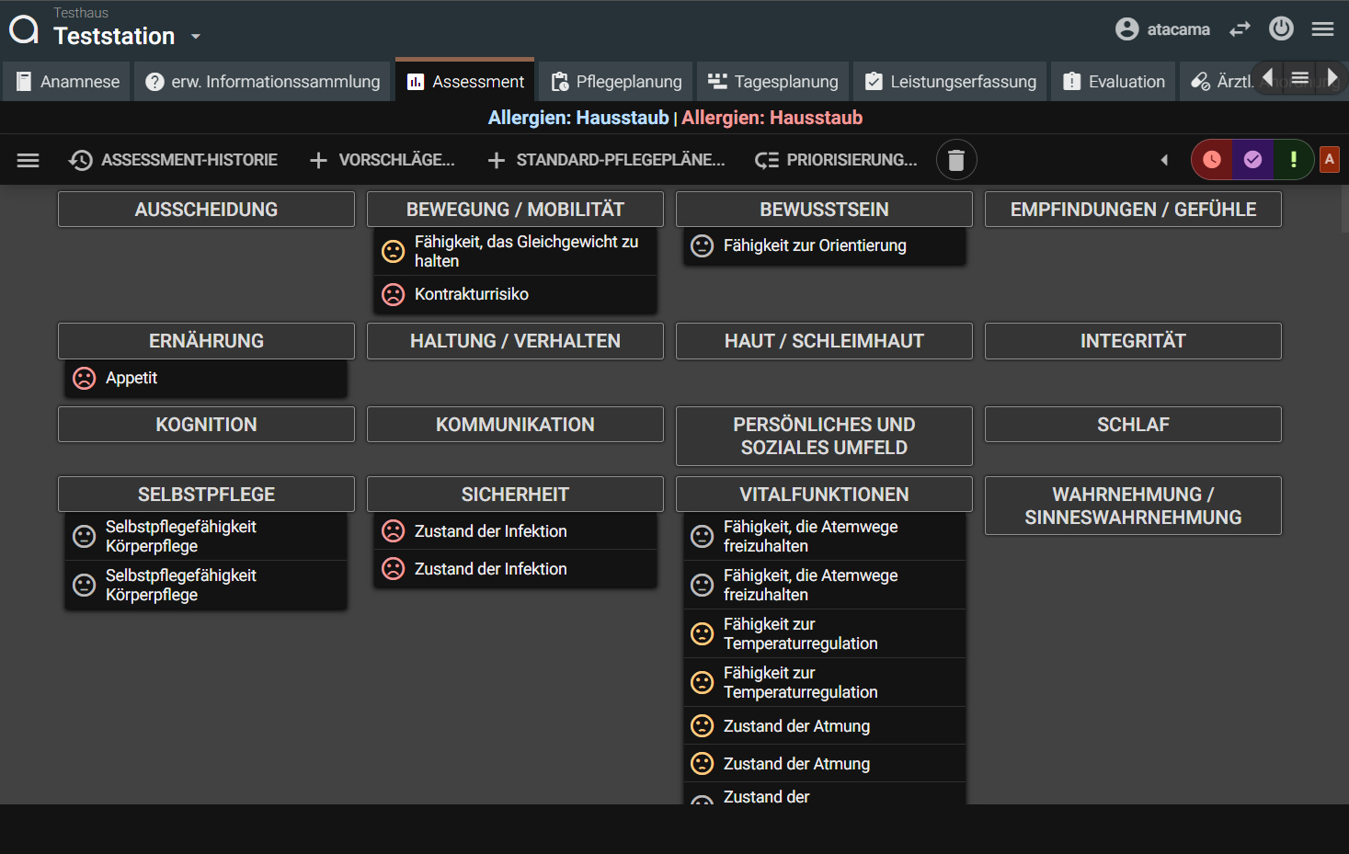Click the swap arrows icon beside atacama
This screenshot has width=1349, height=854.
tap(1240, 29)
